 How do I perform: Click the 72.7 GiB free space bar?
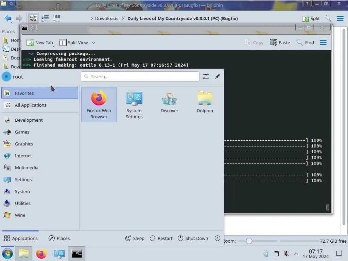[313, 241]
